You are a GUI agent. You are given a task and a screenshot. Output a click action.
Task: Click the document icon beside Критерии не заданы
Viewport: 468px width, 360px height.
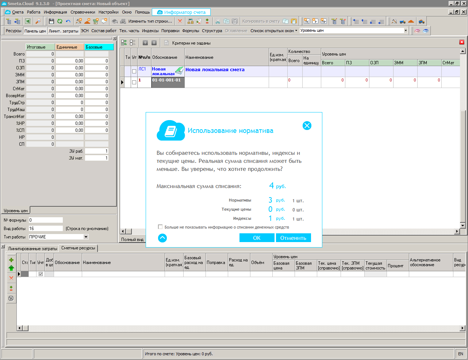click(166, 43)
